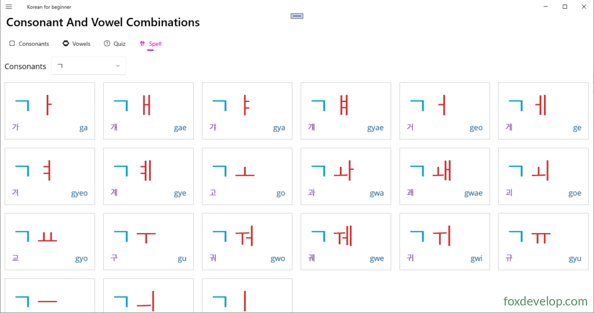Expand the consonant selector chevron arrow
The image size is (594, 313).
click(118, 66)
